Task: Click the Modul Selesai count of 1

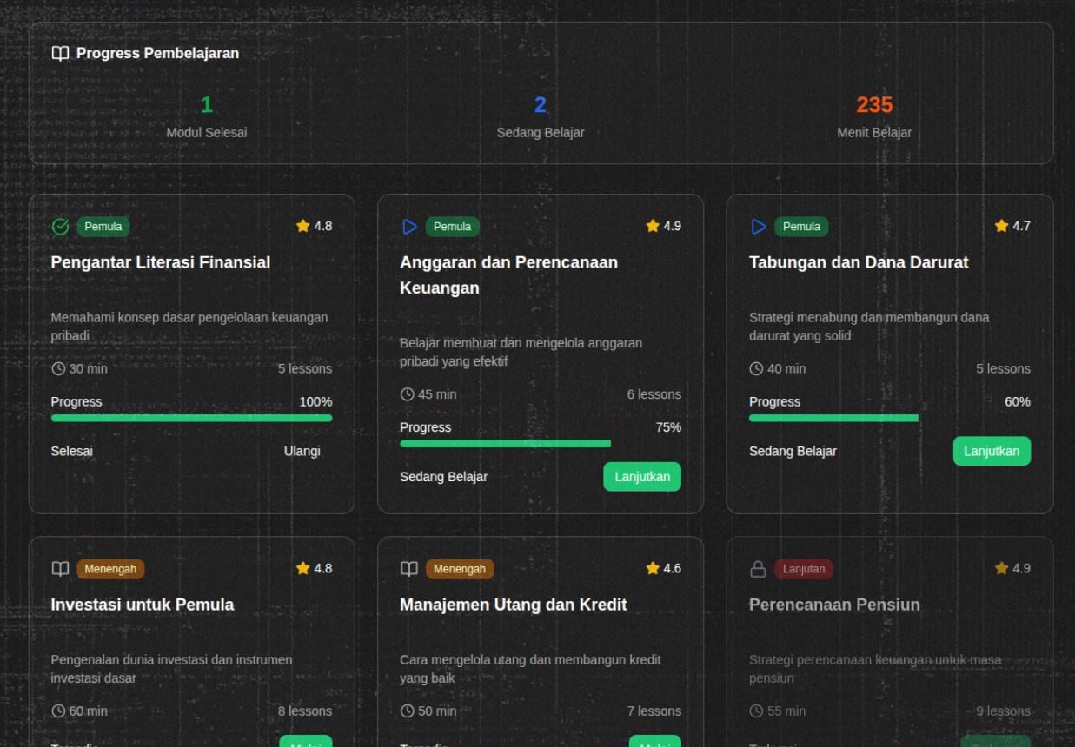Action: pos(207,105)
